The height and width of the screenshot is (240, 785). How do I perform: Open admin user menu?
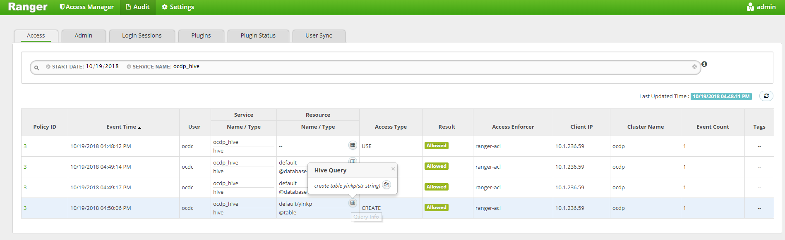tap(761, 7)
